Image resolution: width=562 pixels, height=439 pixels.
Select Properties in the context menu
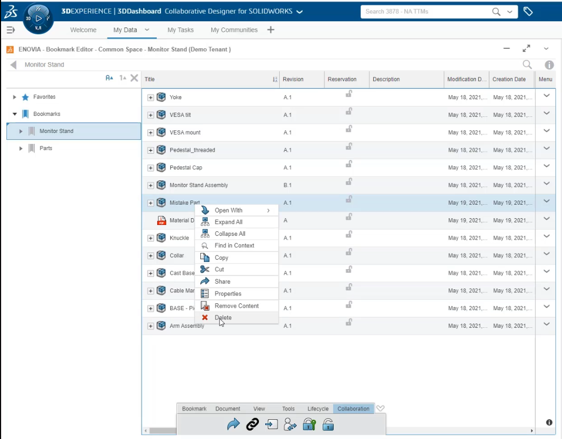pyautogui.click(x=228, y=294)
